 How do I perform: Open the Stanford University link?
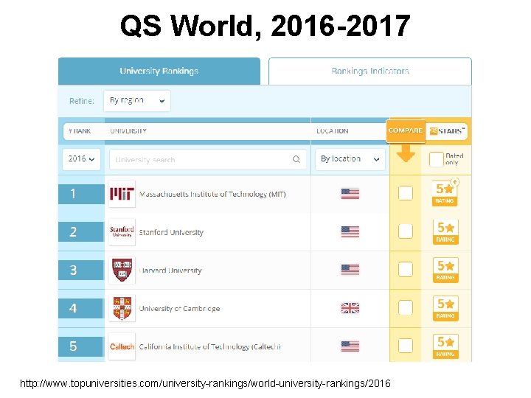click(x=171, y=232)
